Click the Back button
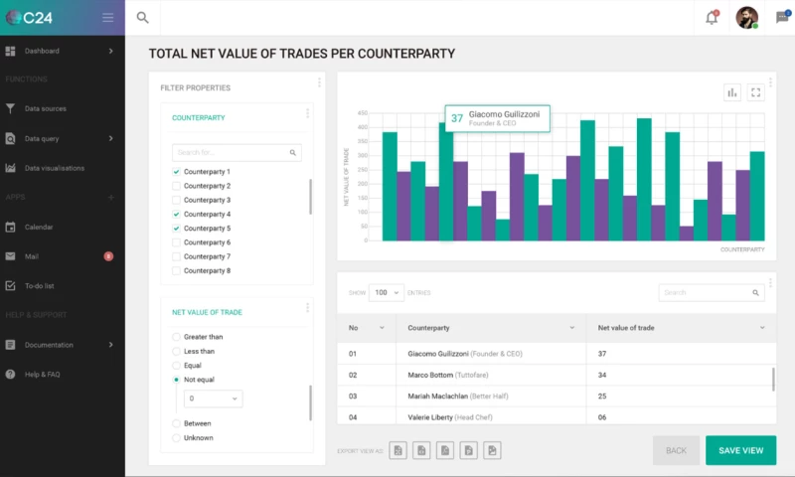The width and height of the screenshot is (795, 477). tap(676, 450)
